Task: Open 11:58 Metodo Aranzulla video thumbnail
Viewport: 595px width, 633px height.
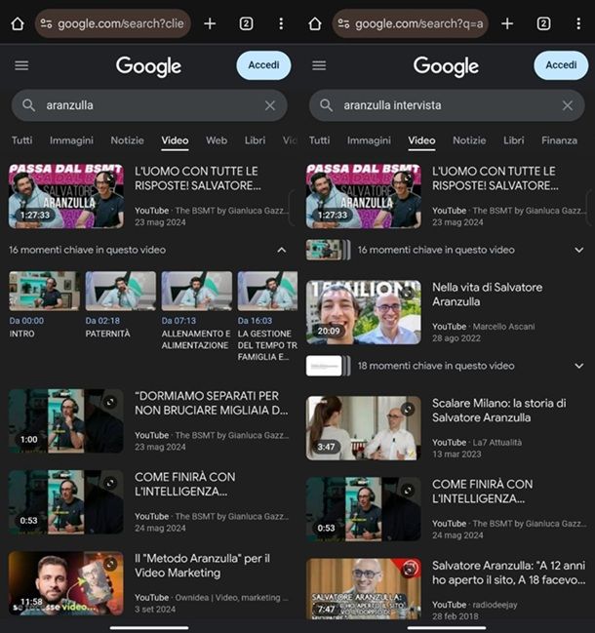Action: (x=66, y=583)
